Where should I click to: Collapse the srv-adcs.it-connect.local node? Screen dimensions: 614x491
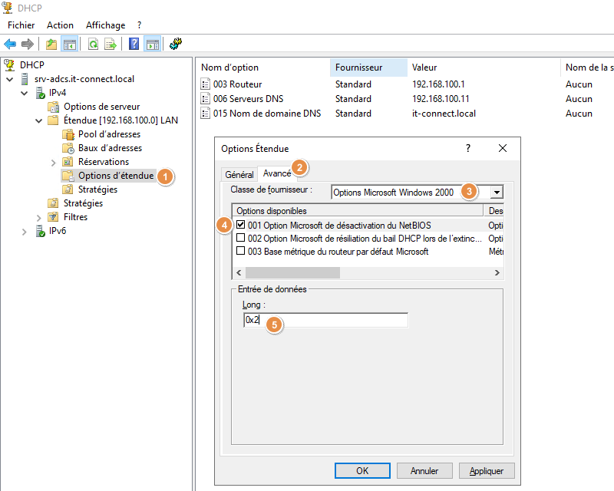click(10, 80)
